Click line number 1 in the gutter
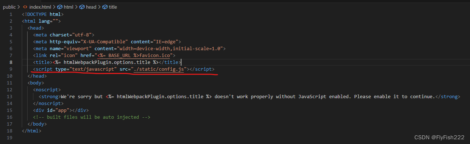 [x=11, y=14]
